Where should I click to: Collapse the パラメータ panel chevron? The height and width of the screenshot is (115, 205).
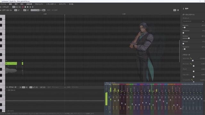pyautogui.click(x=7, y=87)
